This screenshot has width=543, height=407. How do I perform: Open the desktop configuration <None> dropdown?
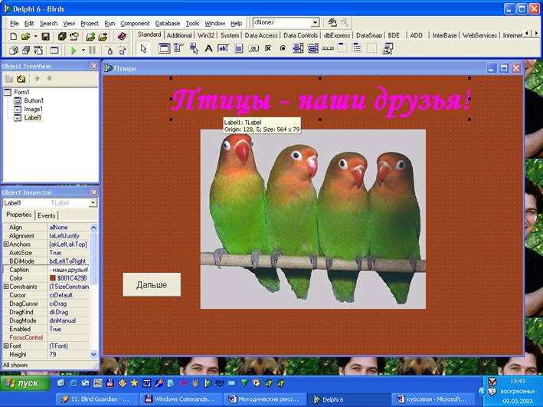click(x=315, y=23)
